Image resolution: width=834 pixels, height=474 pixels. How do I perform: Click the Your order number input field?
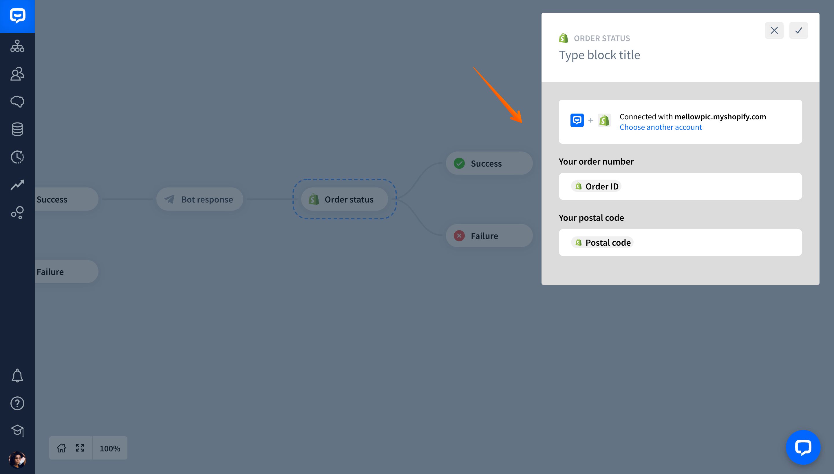tap(680, 186)
